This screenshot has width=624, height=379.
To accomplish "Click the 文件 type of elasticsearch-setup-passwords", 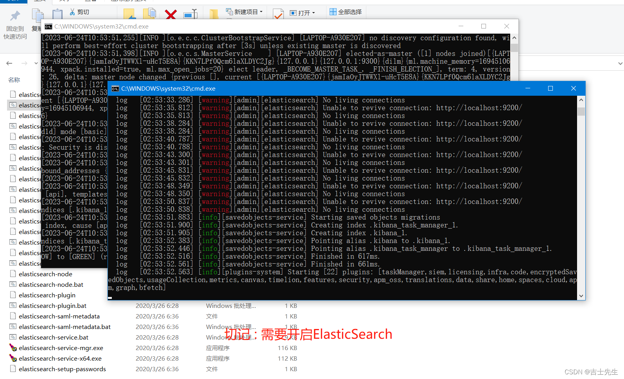I will [x=212, y=369].
